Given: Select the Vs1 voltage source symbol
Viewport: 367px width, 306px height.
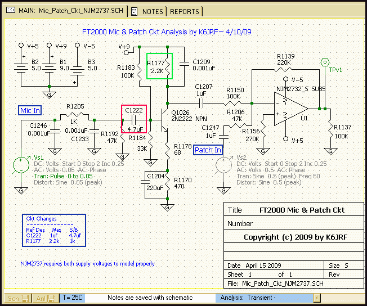Looking at the screenshot, I should point(21,165).
